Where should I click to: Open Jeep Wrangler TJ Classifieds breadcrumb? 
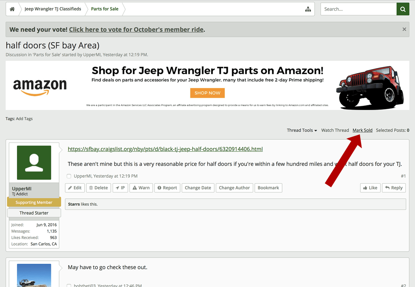(x=53, y=9)
